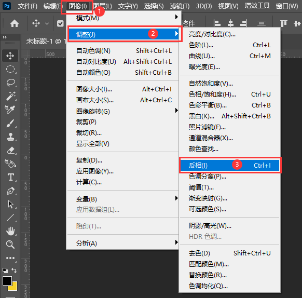The height and width of the screenshot is (298, 302).
Task: Select the Zoom tool
Action: click(x=10, y=245)
